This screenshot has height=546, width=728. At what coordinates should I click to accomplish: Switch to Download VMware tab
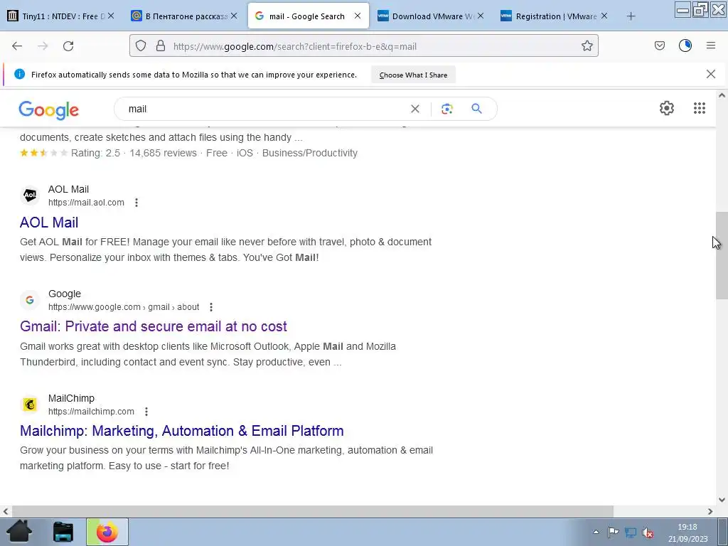[431, 16]
